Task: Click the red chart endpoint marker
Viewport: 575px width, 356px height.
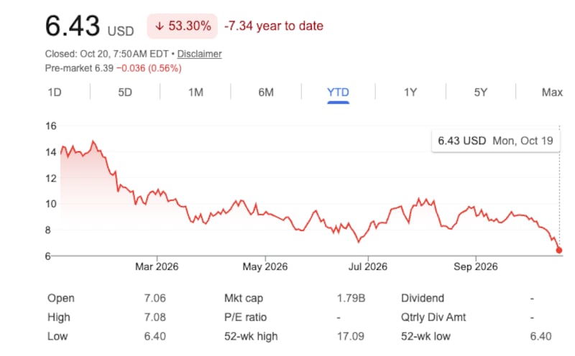Action: coord(559,250)
